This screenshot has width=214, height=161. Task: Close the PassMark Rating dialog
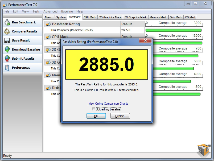(x=146, y=40)
